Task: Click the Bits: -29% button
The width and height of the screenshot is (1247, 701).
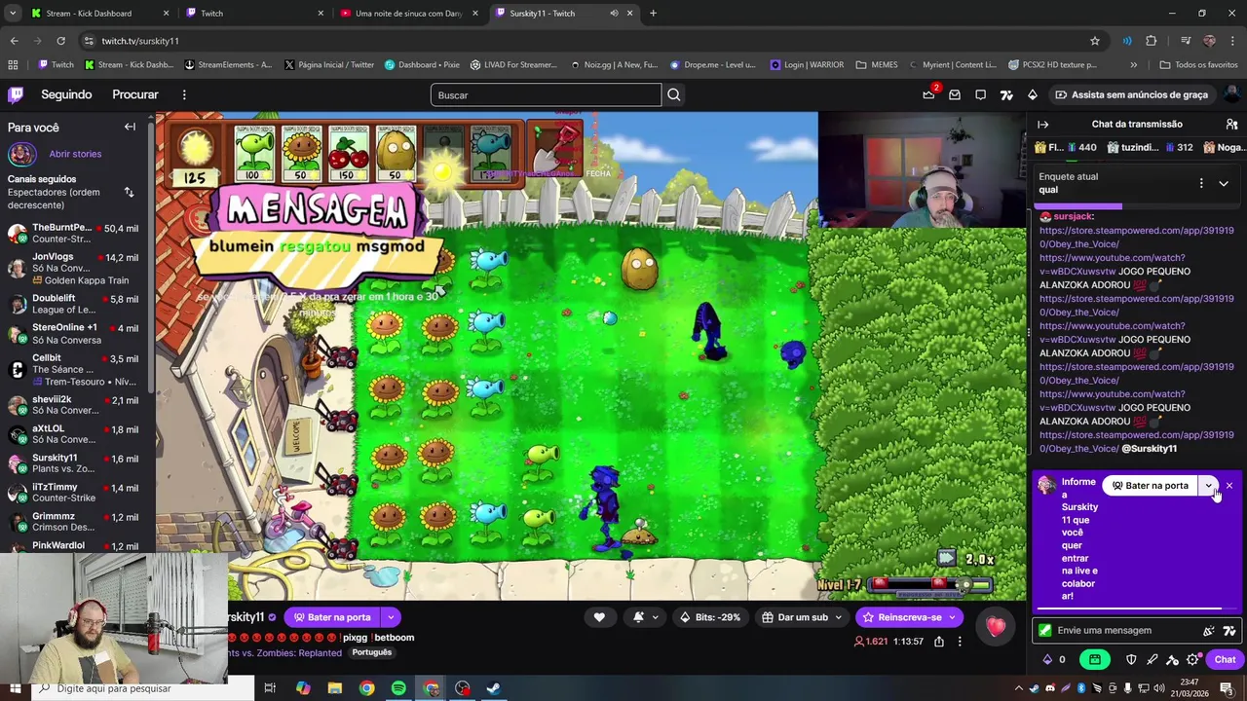Action: [x=710, y=617]
